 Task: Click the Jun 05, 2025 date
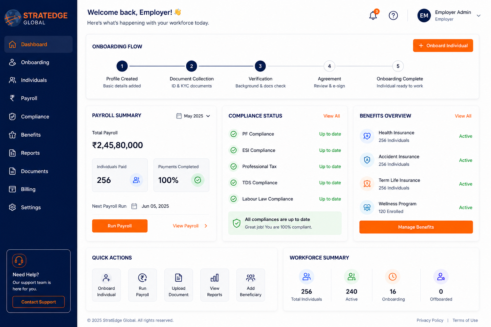click(155, 206)
